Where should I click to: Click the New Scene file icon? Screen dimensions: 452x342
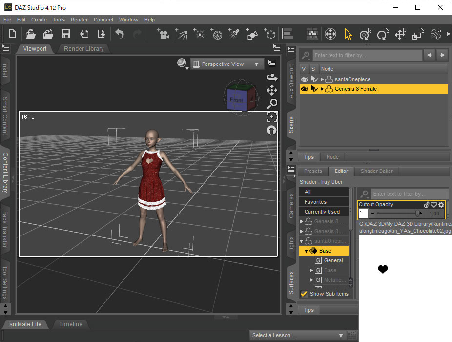click(x=12, y=34)
